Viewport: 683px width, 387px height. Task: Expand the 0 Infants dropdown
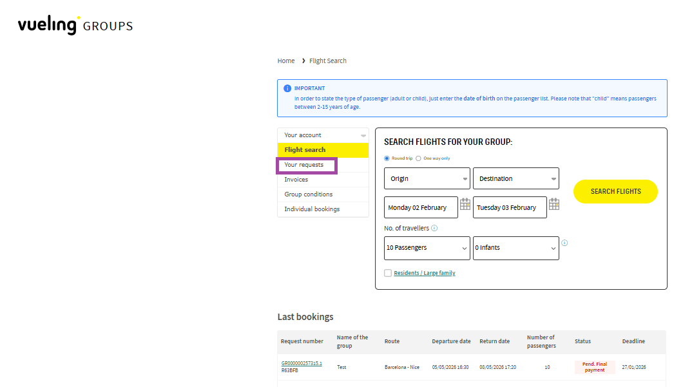[515, 248]
